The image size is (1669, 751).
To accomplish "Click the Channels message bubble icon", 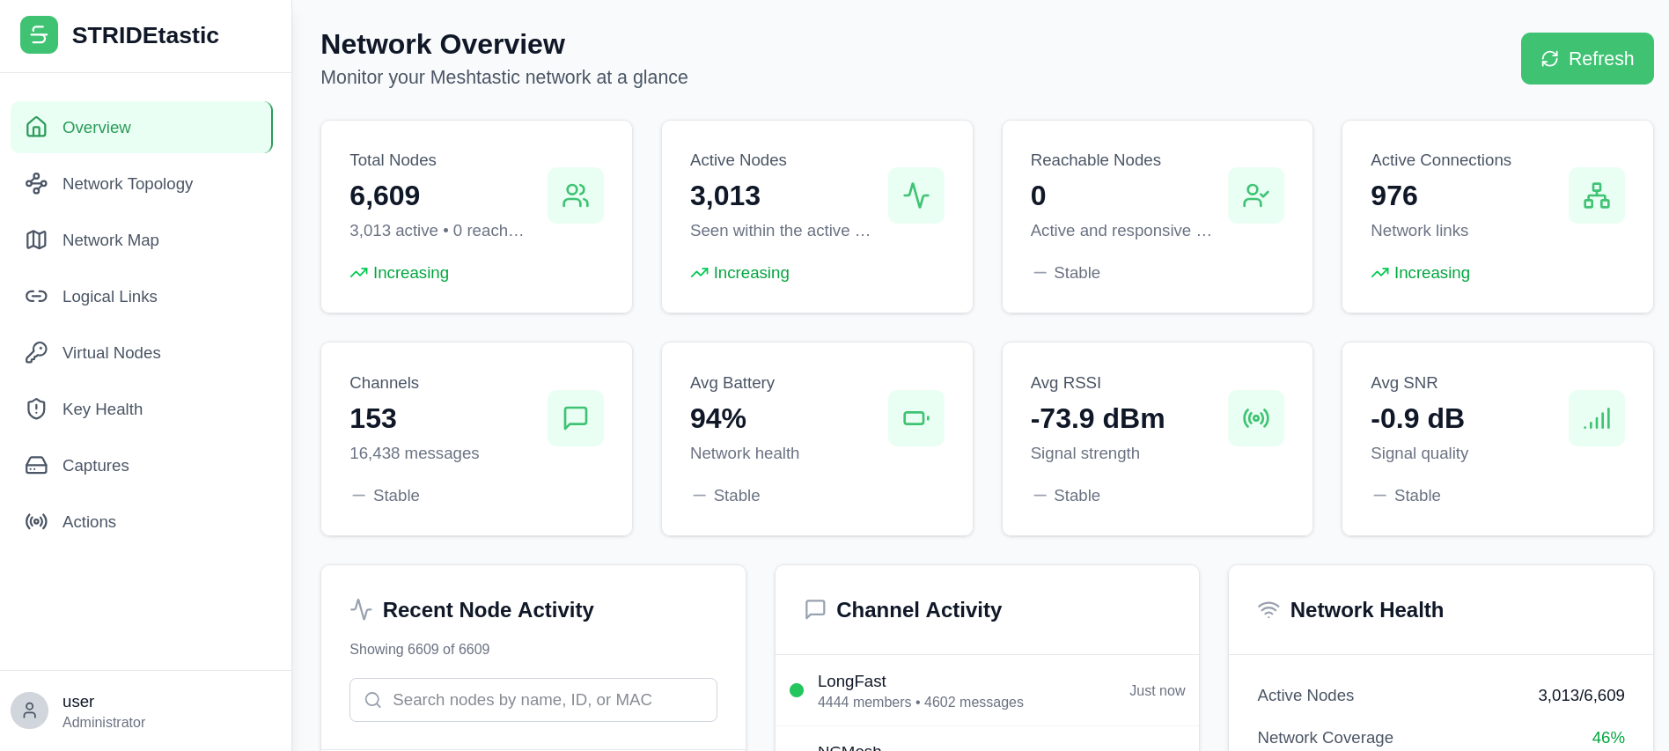I will (576, 418).
